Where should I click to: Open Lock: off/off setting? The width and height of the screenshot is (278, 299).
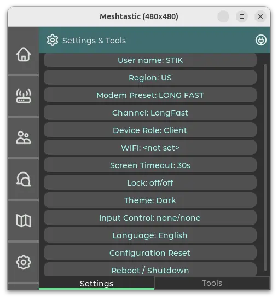coord(150,183)
